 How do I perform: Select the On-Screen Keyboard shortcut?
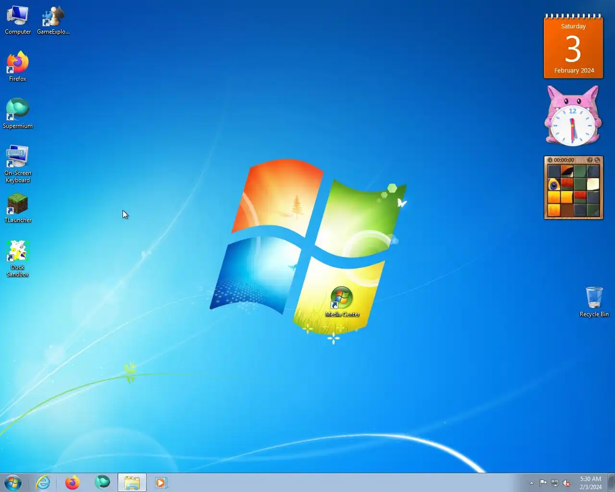tap(18, 164)
